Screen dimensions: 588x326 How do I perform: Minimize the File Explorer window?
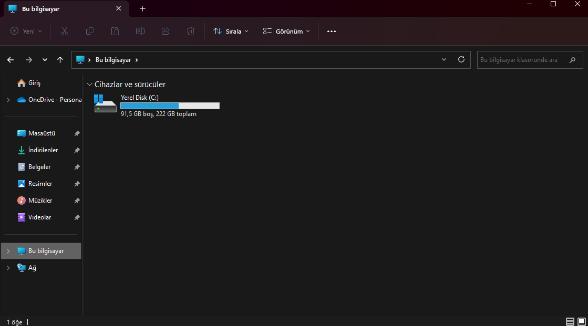pyautogui.click(x=530, y=4)
